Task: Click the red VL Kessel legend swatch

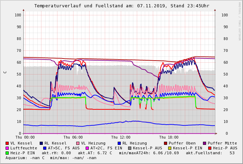Action: [x=7, y=143]
